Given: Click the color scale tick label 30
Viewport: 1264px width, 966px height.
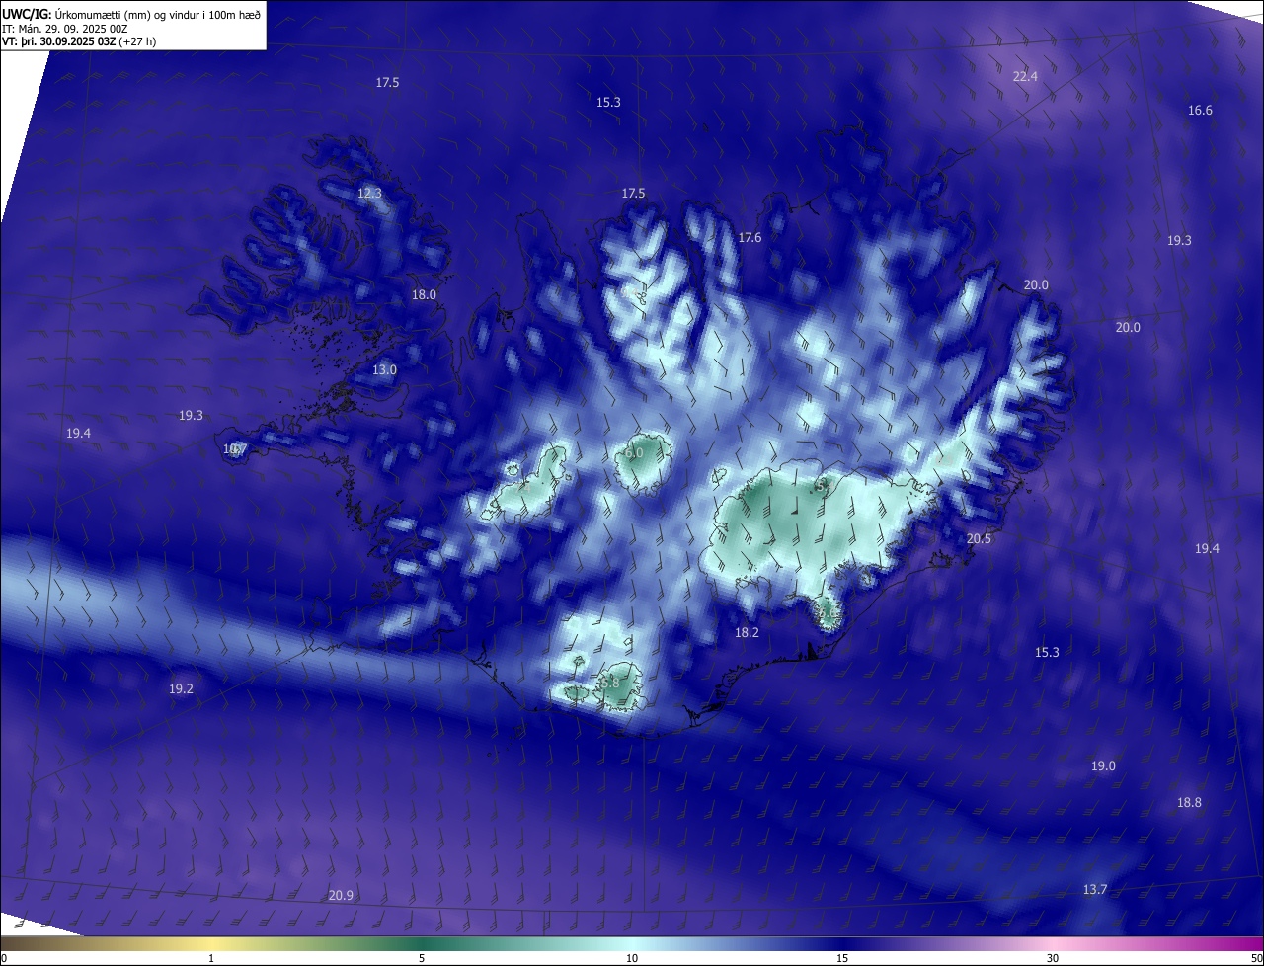Looking at the screenshot, I should tap(1053, 959).
